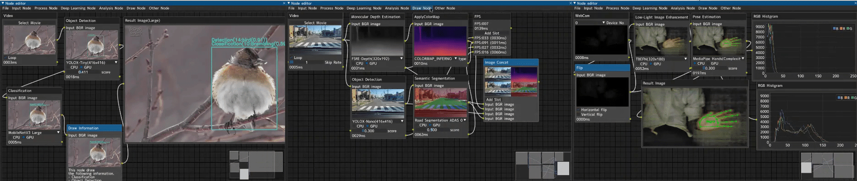857x181 pixels.
Task: Open Road Segmentation ADAS model dropdown
Action: [440, 120]
